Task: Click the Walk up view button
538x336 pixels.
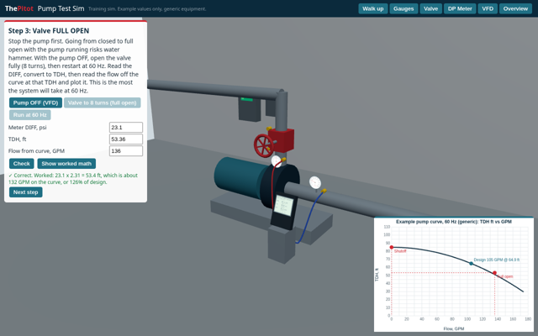Action: point(373,8)
